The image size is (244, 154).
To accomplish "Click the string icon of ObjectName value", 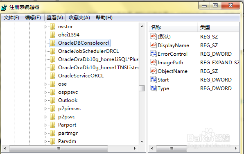I will 154,71.
